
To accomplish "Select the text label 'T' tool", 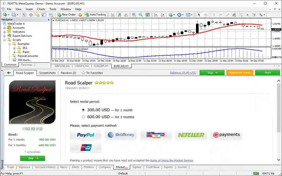I will [254, 15].
